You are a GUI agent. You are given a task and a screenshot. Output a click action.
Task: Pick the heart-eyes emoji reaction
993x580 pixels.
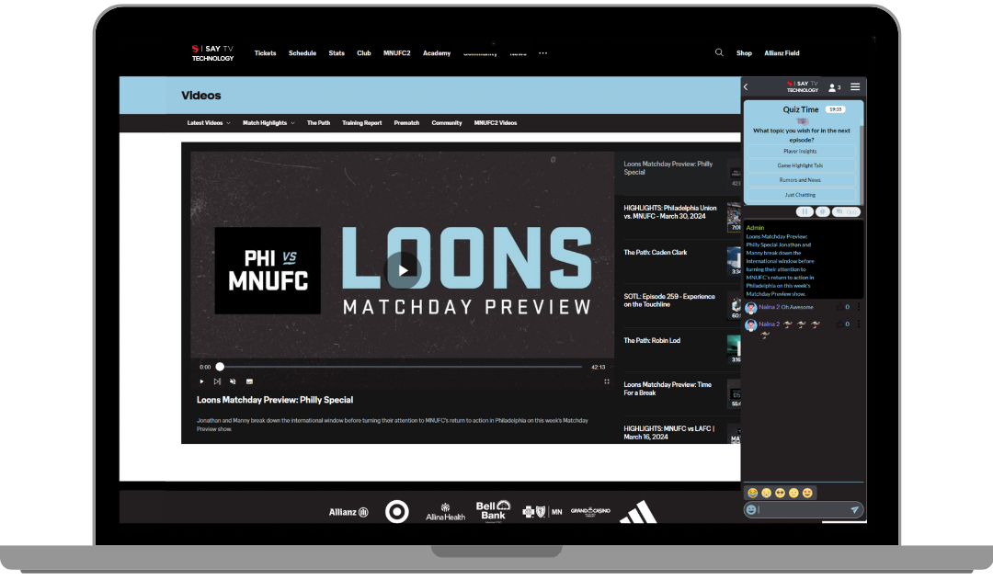point(807,494)
